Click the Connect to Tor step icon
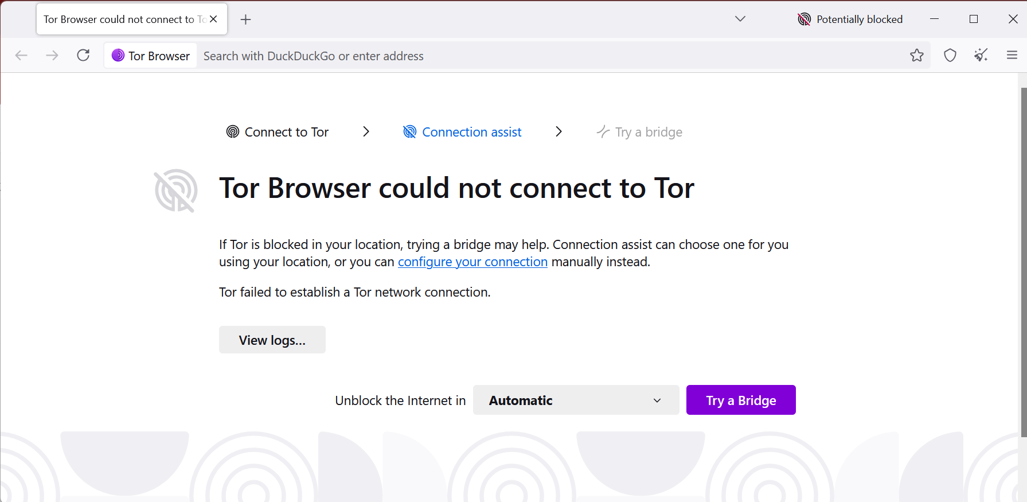Screen dimensions: 1027x502 (232, 131)
